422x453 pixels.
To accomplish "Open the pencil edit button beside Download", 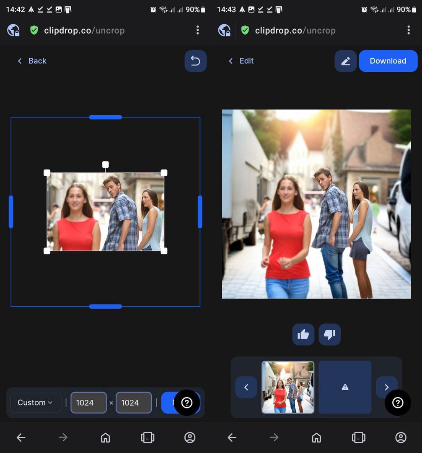I will tap(345, 61).
